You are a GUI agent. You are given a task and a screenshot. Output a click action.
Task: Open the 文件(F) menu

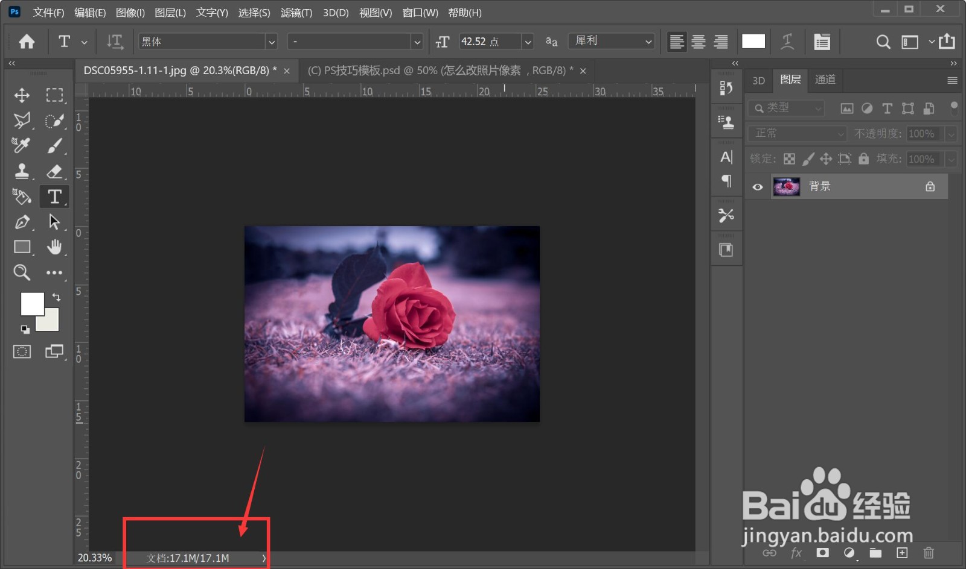pyautogui.click(x=48, y=13)
